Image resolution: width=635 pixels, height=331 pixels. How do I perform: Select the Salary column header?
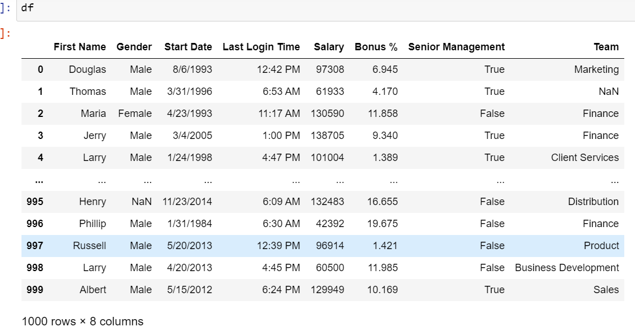click(x=329, y=47)
